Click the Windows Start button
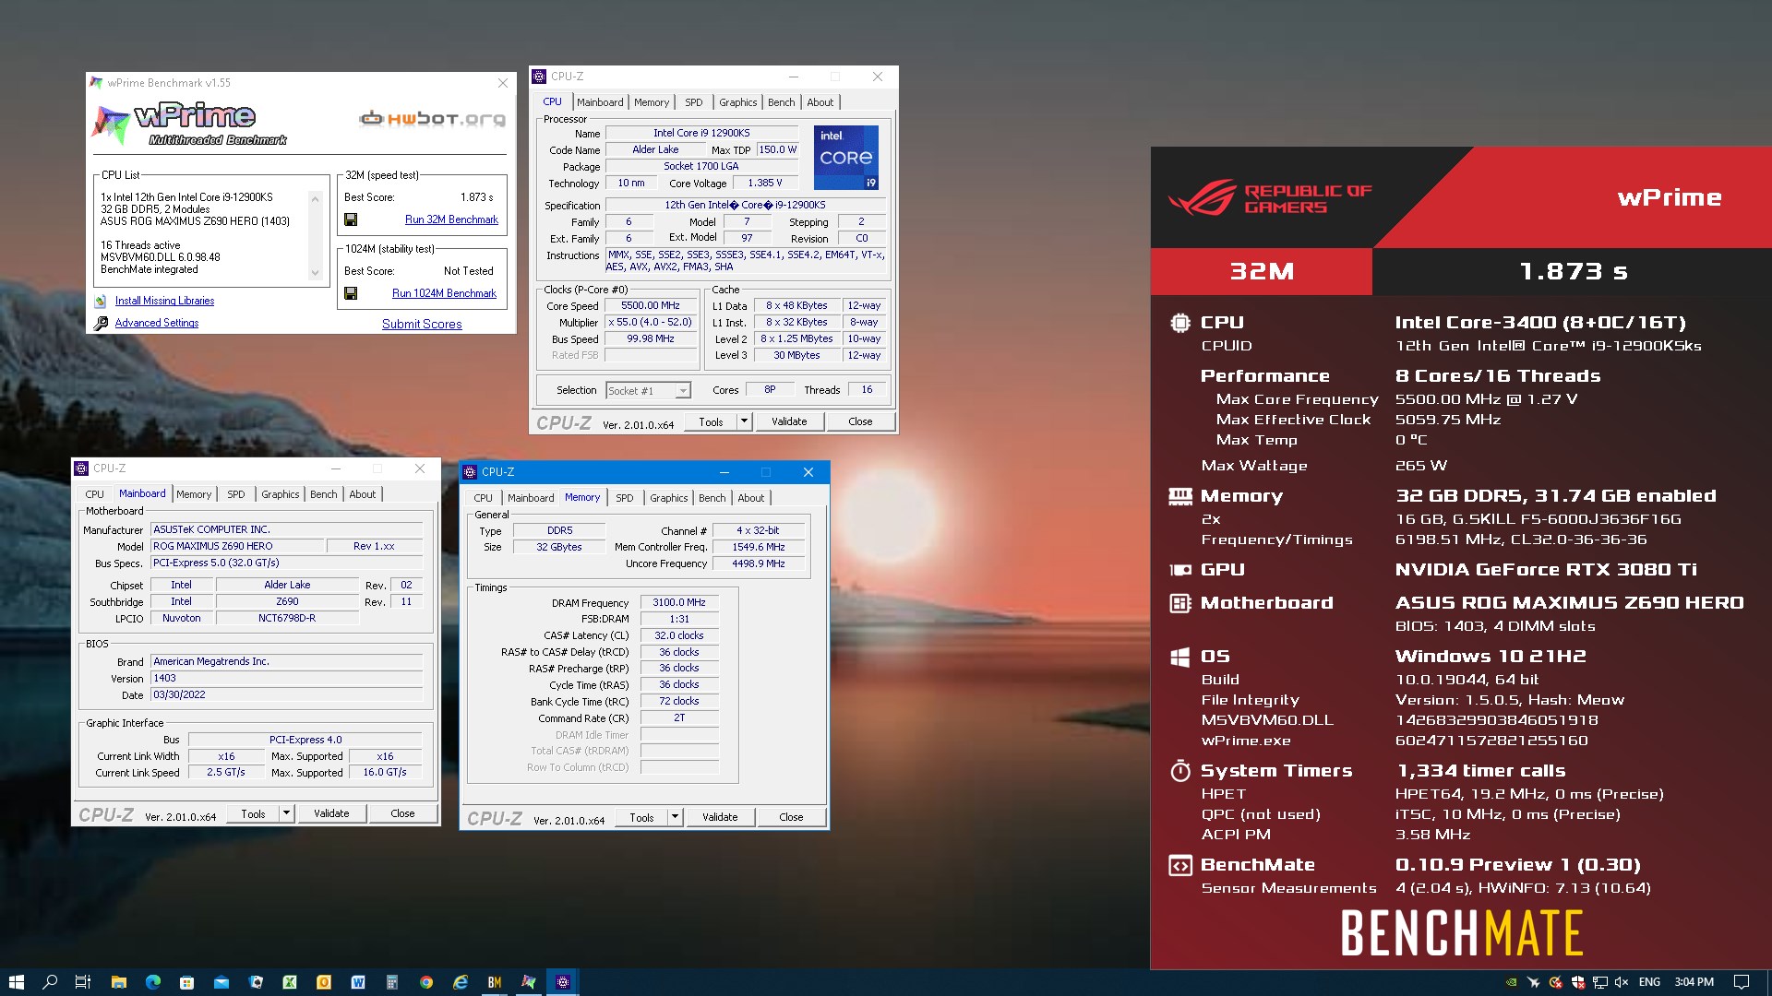1772x996 pixels. pyautogui.click(x=16, y=982)
